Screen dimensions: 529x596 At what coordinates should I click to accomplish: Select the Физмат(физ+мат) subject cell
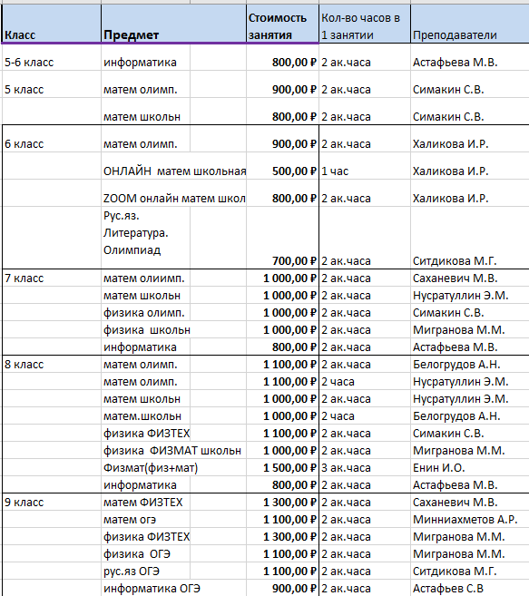(174, 467)
